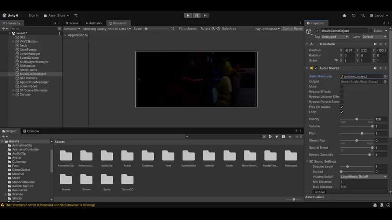The image size is (392, 220).
Task: Open the Control Panel
Action: 292,29
